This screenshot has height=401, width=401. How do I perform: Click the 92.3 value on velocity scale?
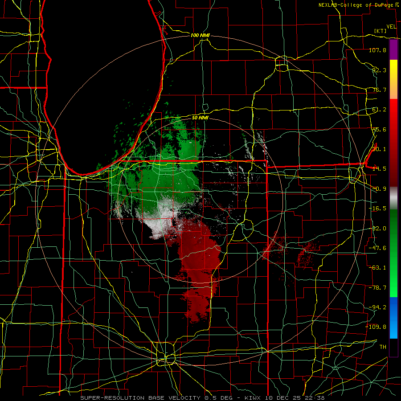[x=379, y=70]
